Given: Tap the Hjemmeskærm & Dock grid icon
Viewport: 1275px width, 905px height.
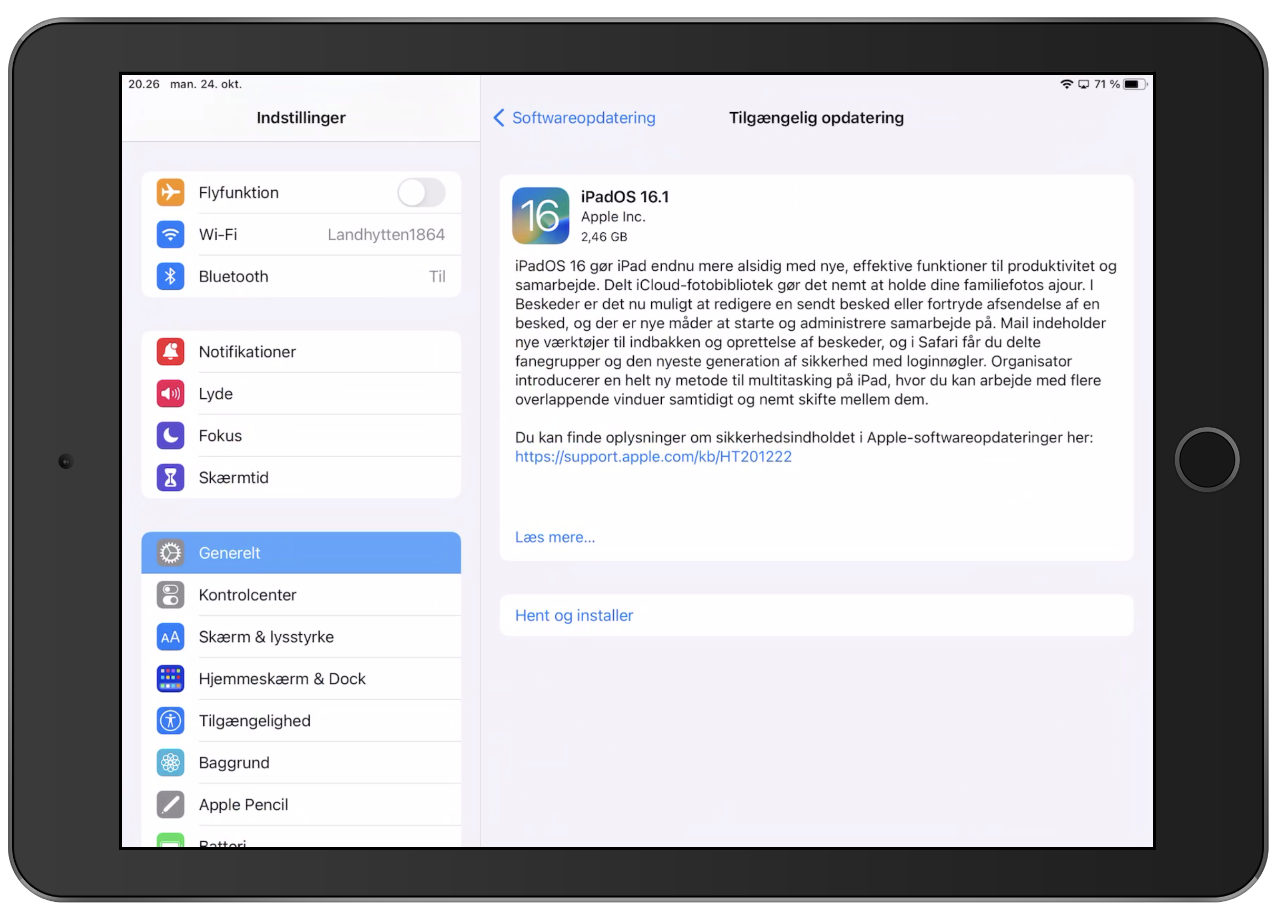Looking at the screenshot, I should (170, 678).
